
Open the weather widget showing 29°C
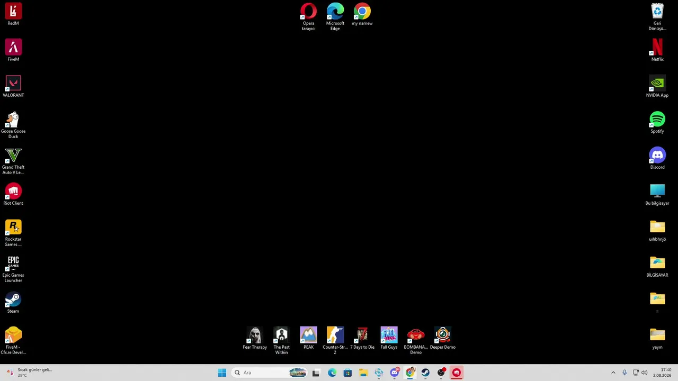point(29,373)
